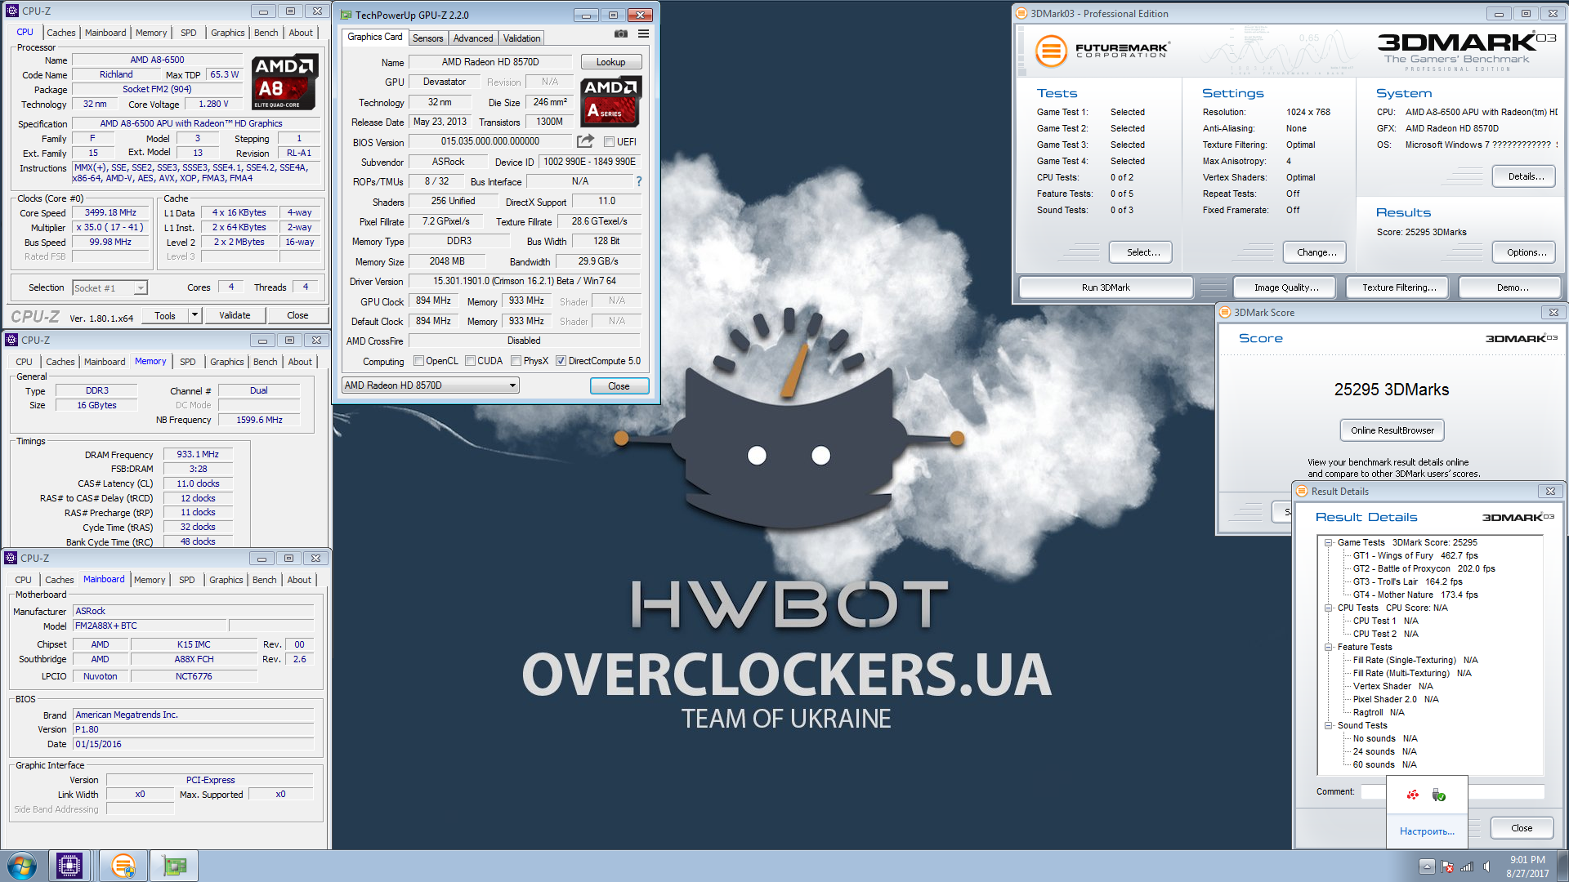Open Online ResultBrowser
The width and height of the screenshot is (1569, 882).
[x=1392, y=430]
